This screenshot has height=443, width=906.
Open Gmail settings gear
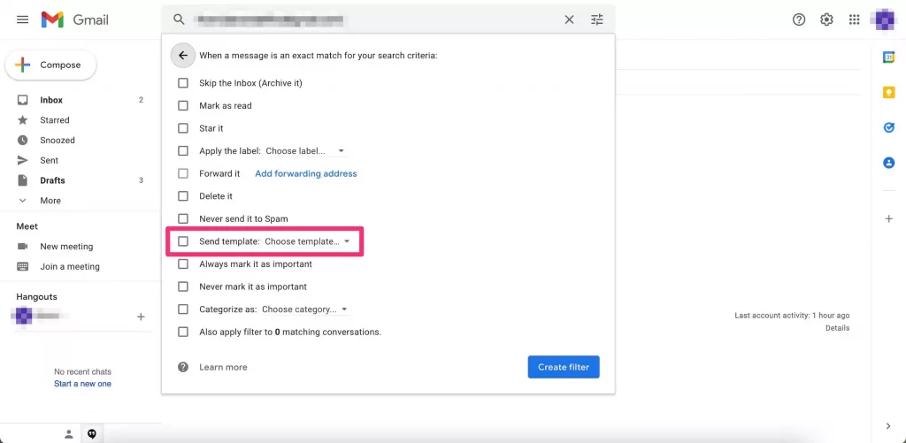(x=826, y=19)
